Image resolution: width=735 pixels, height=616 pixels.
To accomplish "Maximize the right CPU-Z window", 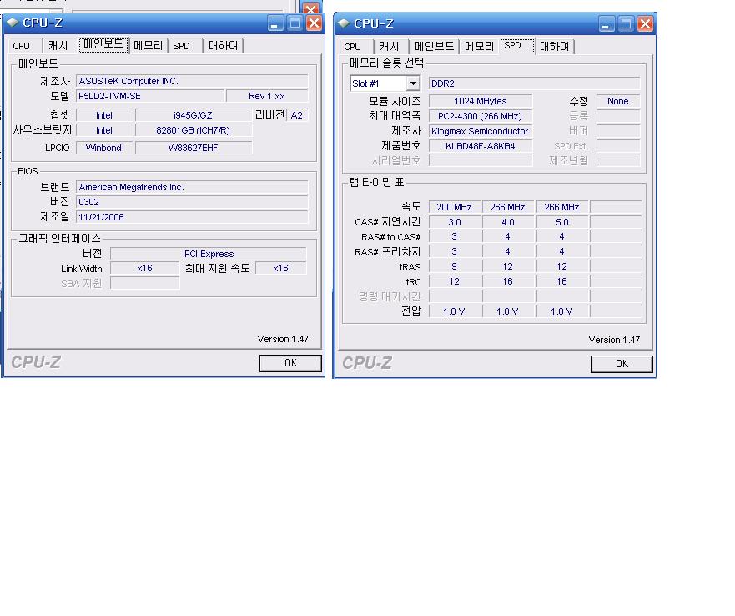I will coord(626,24).
